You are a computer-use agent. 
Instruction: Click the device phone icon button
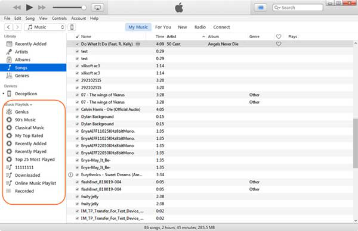click(x=72, y=27)
